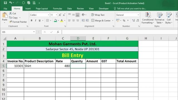Image resolution: width=178 pixels, height=100 pixels.
Task: Select cell containing Shirt
Action: [x=39, y=66]
